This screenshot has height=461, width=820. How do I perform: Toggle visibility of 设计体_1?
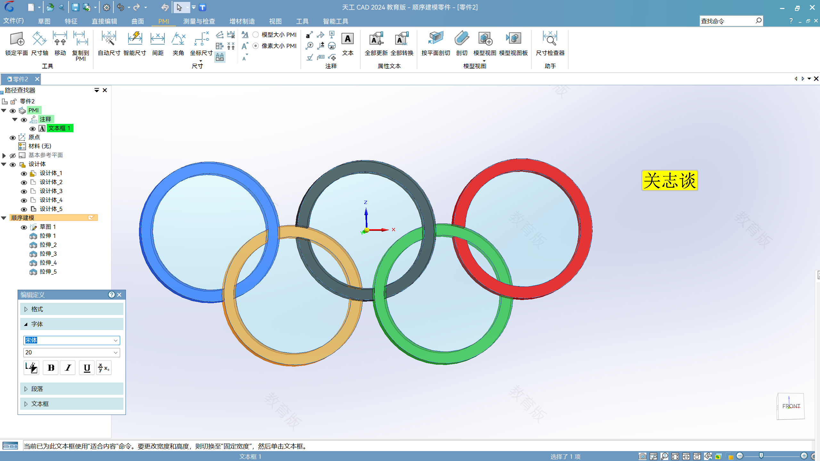coord(24,174)
